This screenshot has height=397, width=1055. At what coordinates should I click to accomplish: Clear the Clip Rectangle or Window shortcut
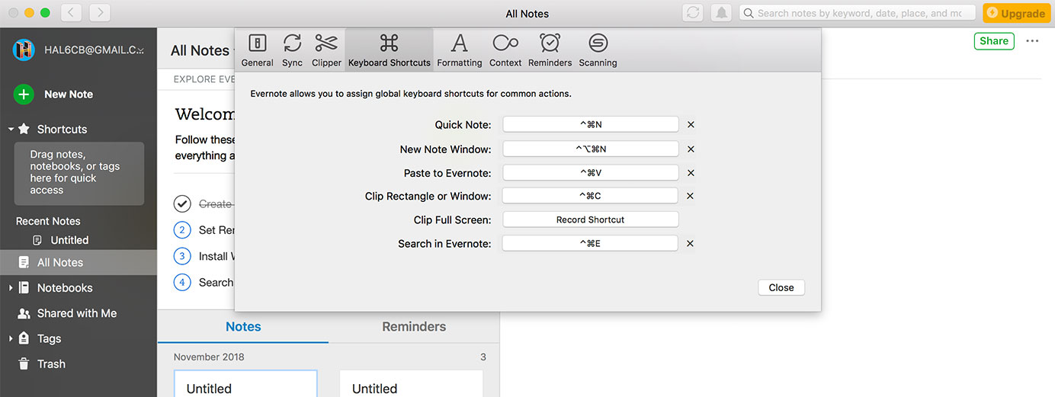(x=691, y=196)
